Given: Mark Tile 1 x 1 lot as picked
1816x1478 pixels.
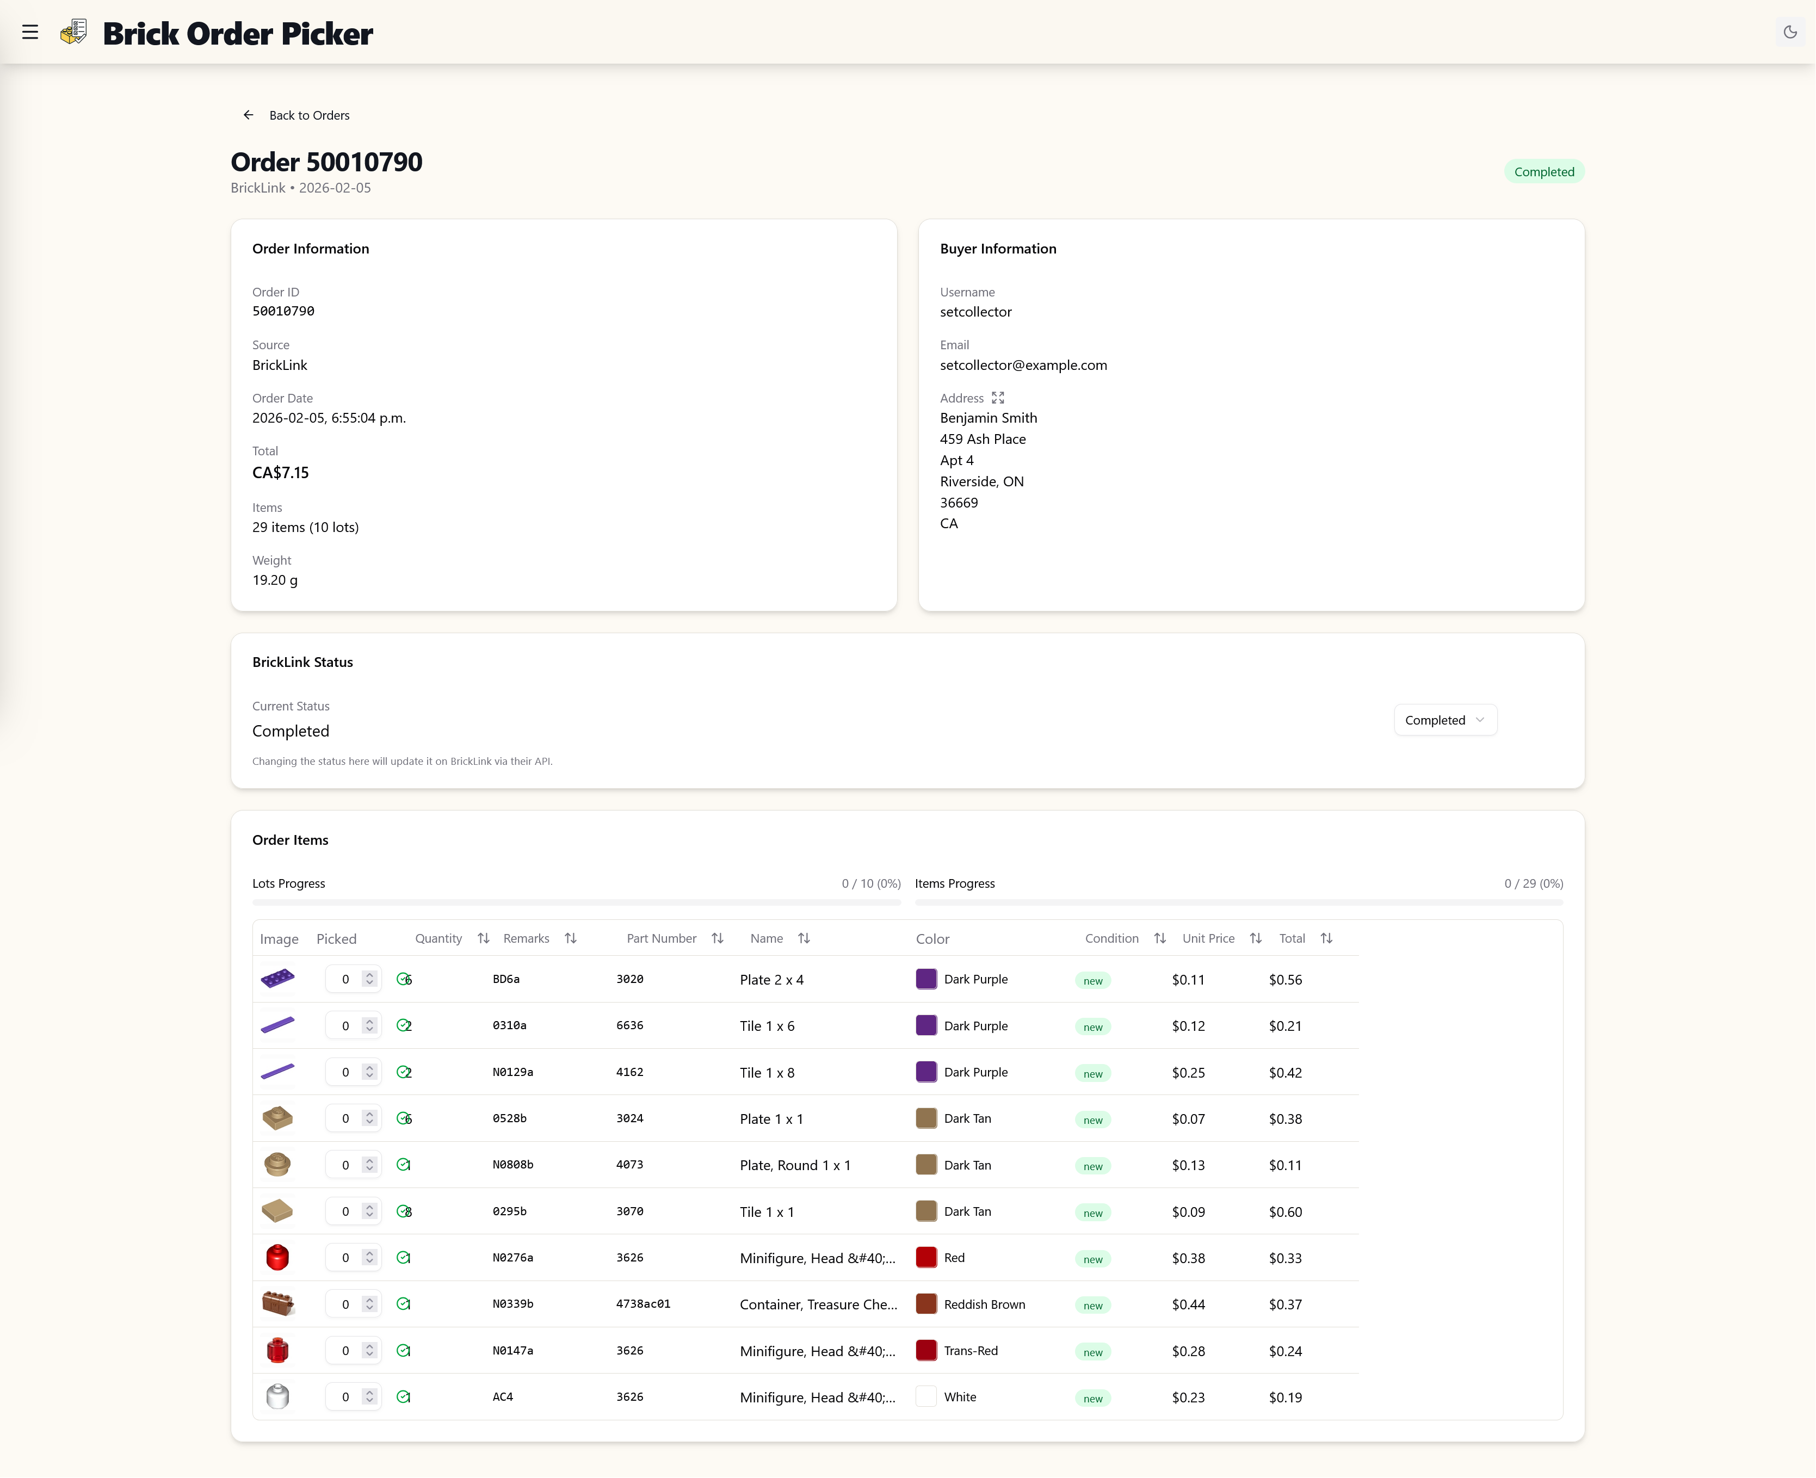Looking at the screenshot, I should (x=404, y=1211).
